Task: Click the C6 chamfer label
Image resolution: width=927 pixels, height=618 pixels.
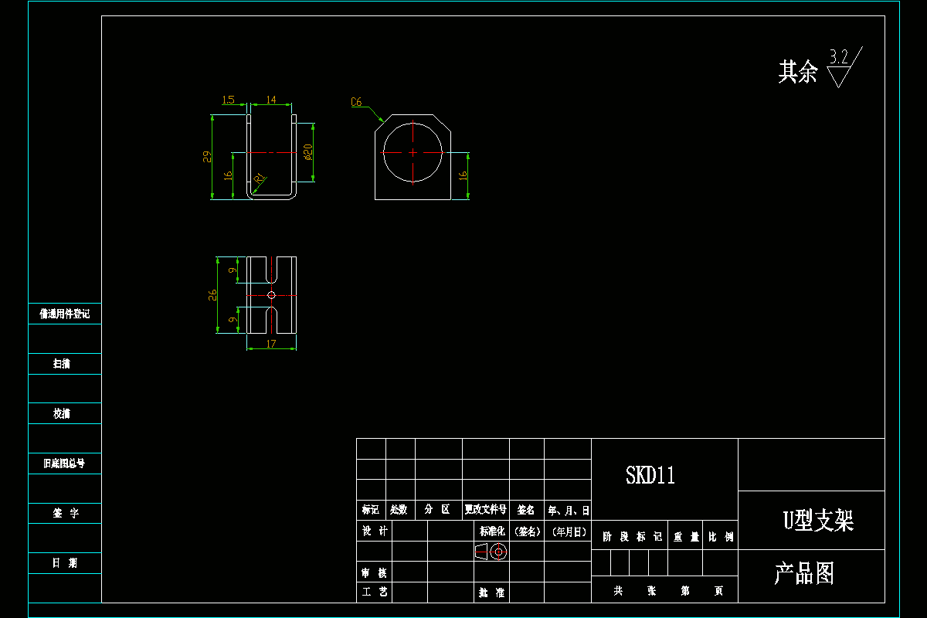Action: (356, 102)
